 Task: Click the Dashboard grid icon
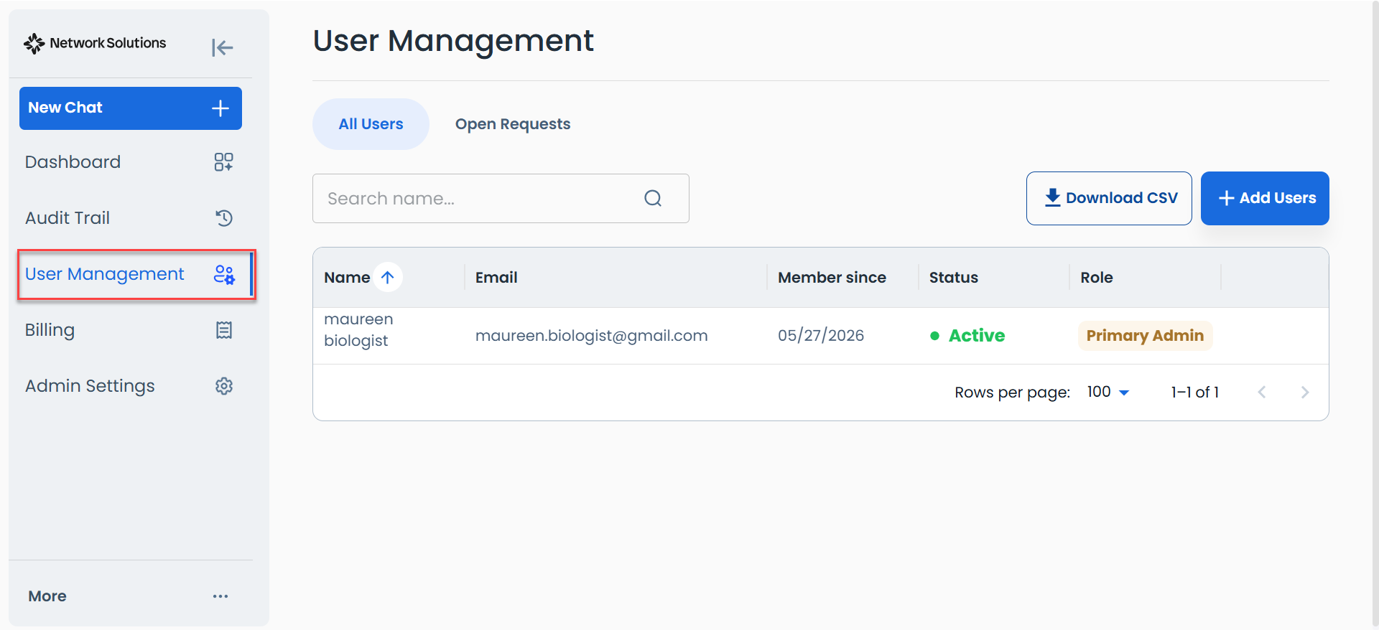click(223, 162)
